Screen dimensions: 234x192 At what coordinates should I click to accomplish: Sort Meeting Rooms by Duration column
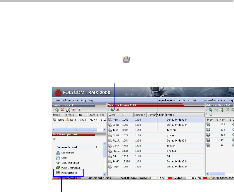[x=140, y=115]
